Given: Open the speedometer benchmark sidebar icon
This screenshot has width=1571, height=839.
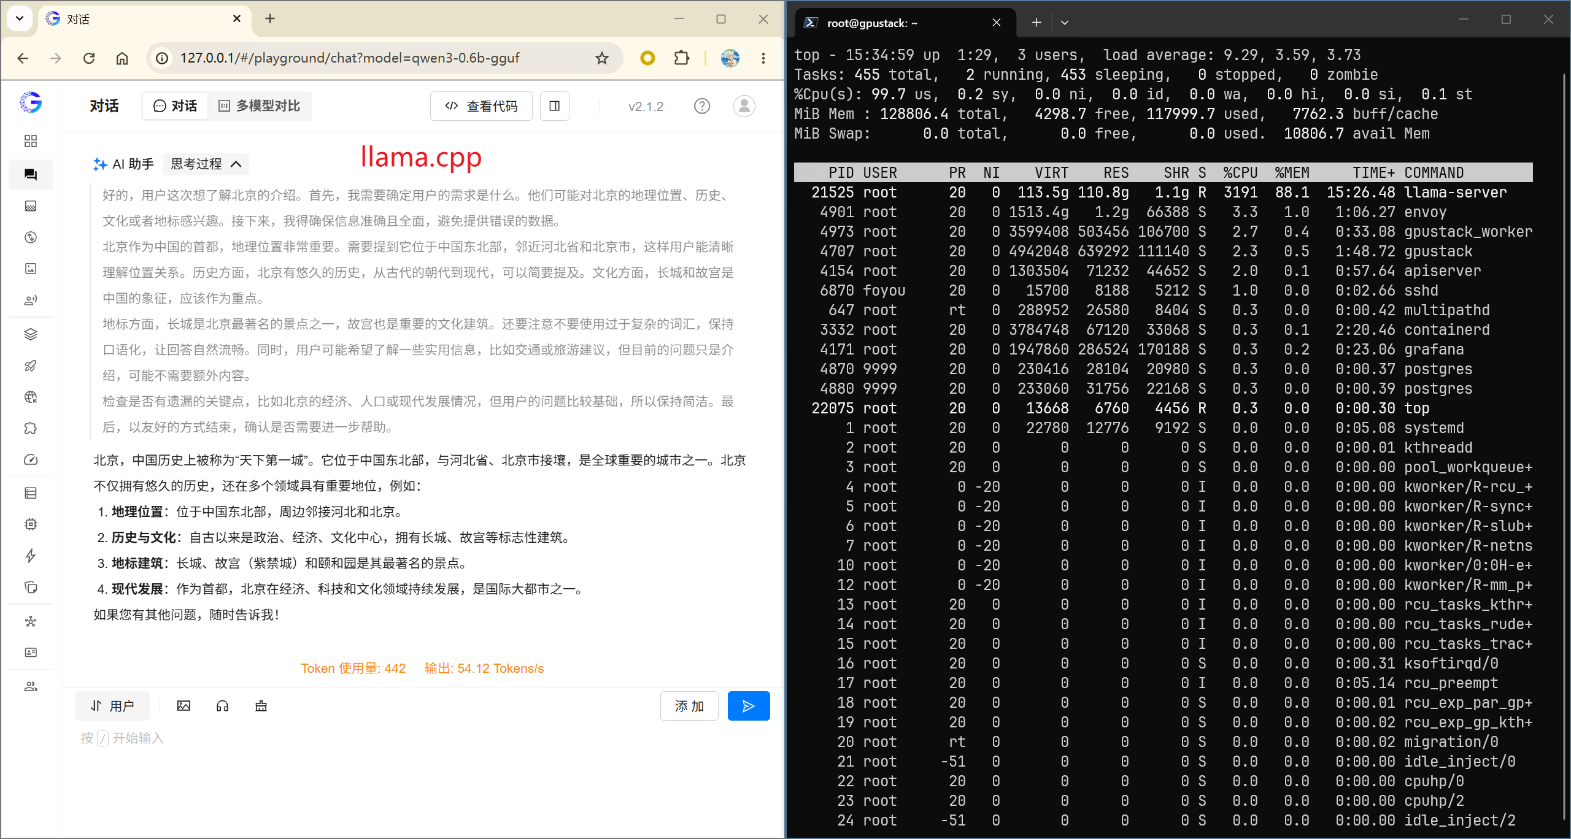Looking at the screenshot, I should [31, 460].
